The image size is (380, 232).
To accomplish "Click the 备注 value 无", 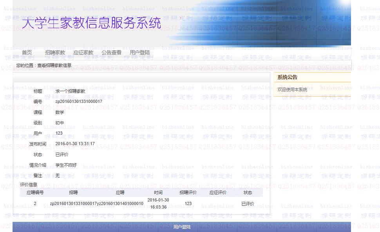I will tap(58, 176).
